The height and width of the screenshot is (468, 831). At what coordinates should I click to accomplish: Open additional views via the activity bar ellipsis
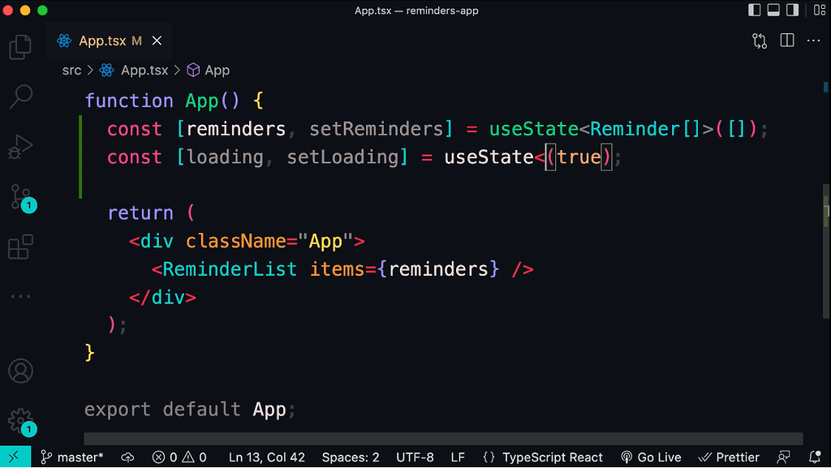tap(20, 295)
